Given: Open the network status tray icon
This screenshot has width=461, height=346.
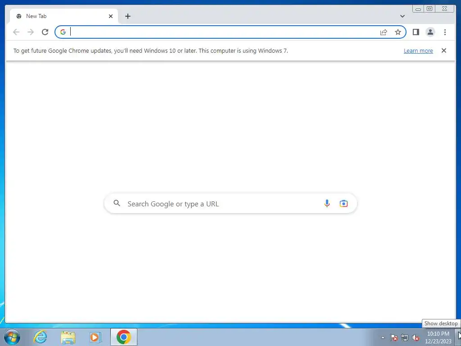Looking at the screenshot, I should pos(405,337).
